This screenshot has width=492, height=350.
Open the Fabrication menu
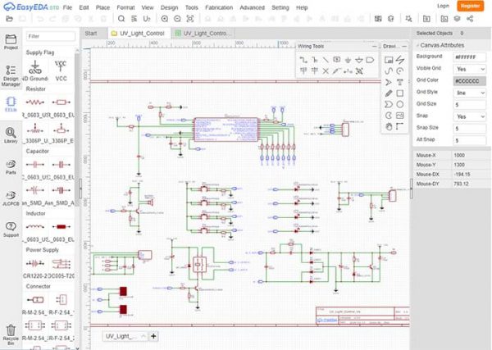[220, 7]
